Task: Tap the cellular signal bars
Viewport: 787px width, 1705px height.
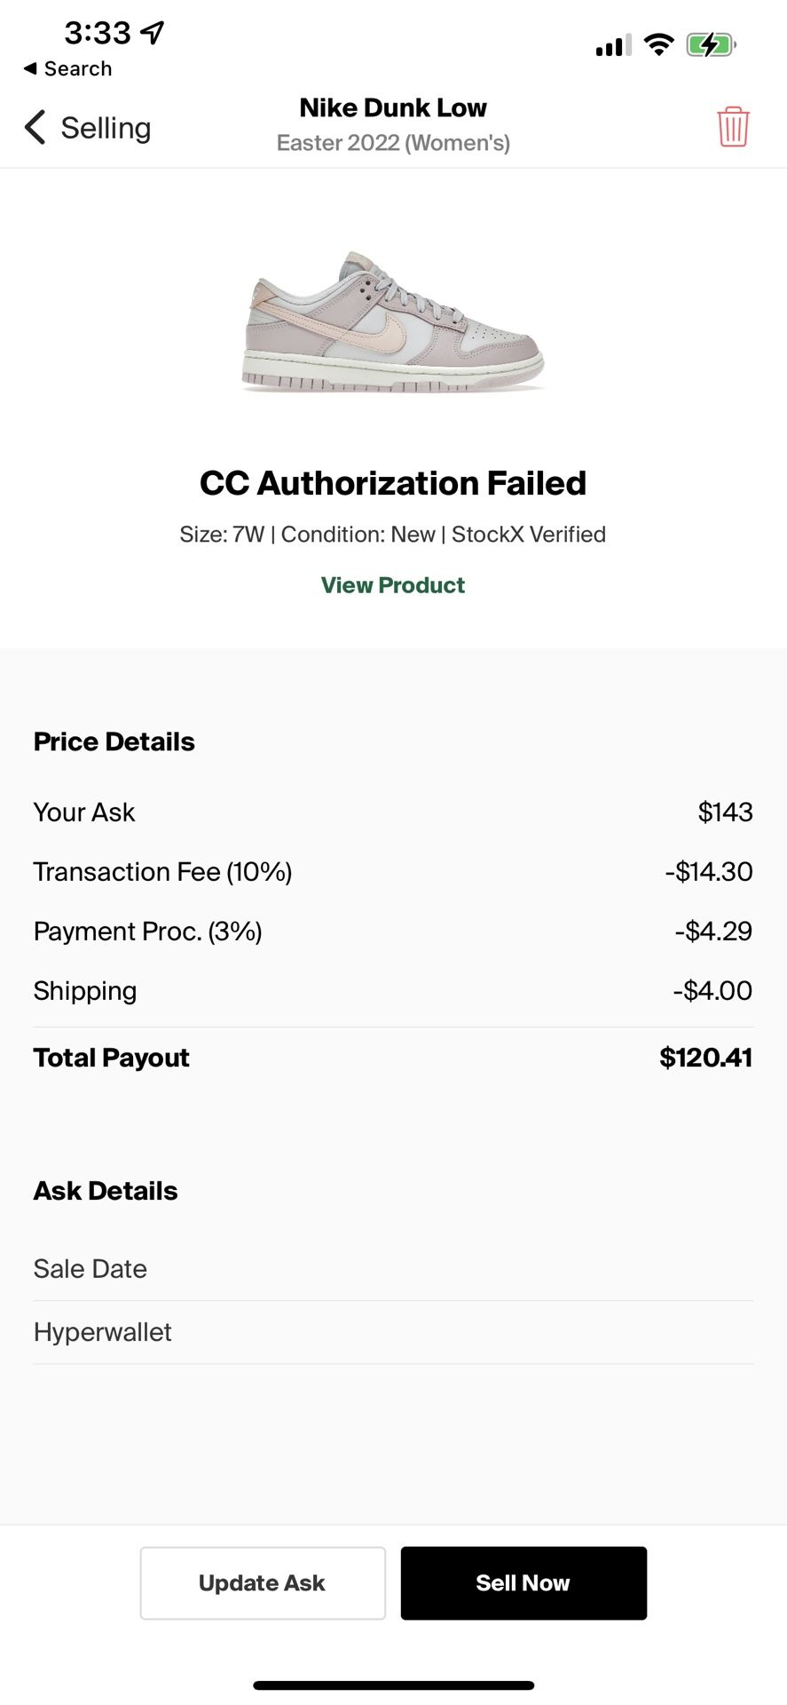Action: coord(611,45)
